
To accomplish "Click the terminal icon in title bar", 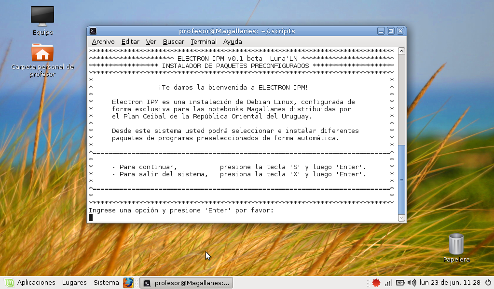I will click(x=93, y=31).
